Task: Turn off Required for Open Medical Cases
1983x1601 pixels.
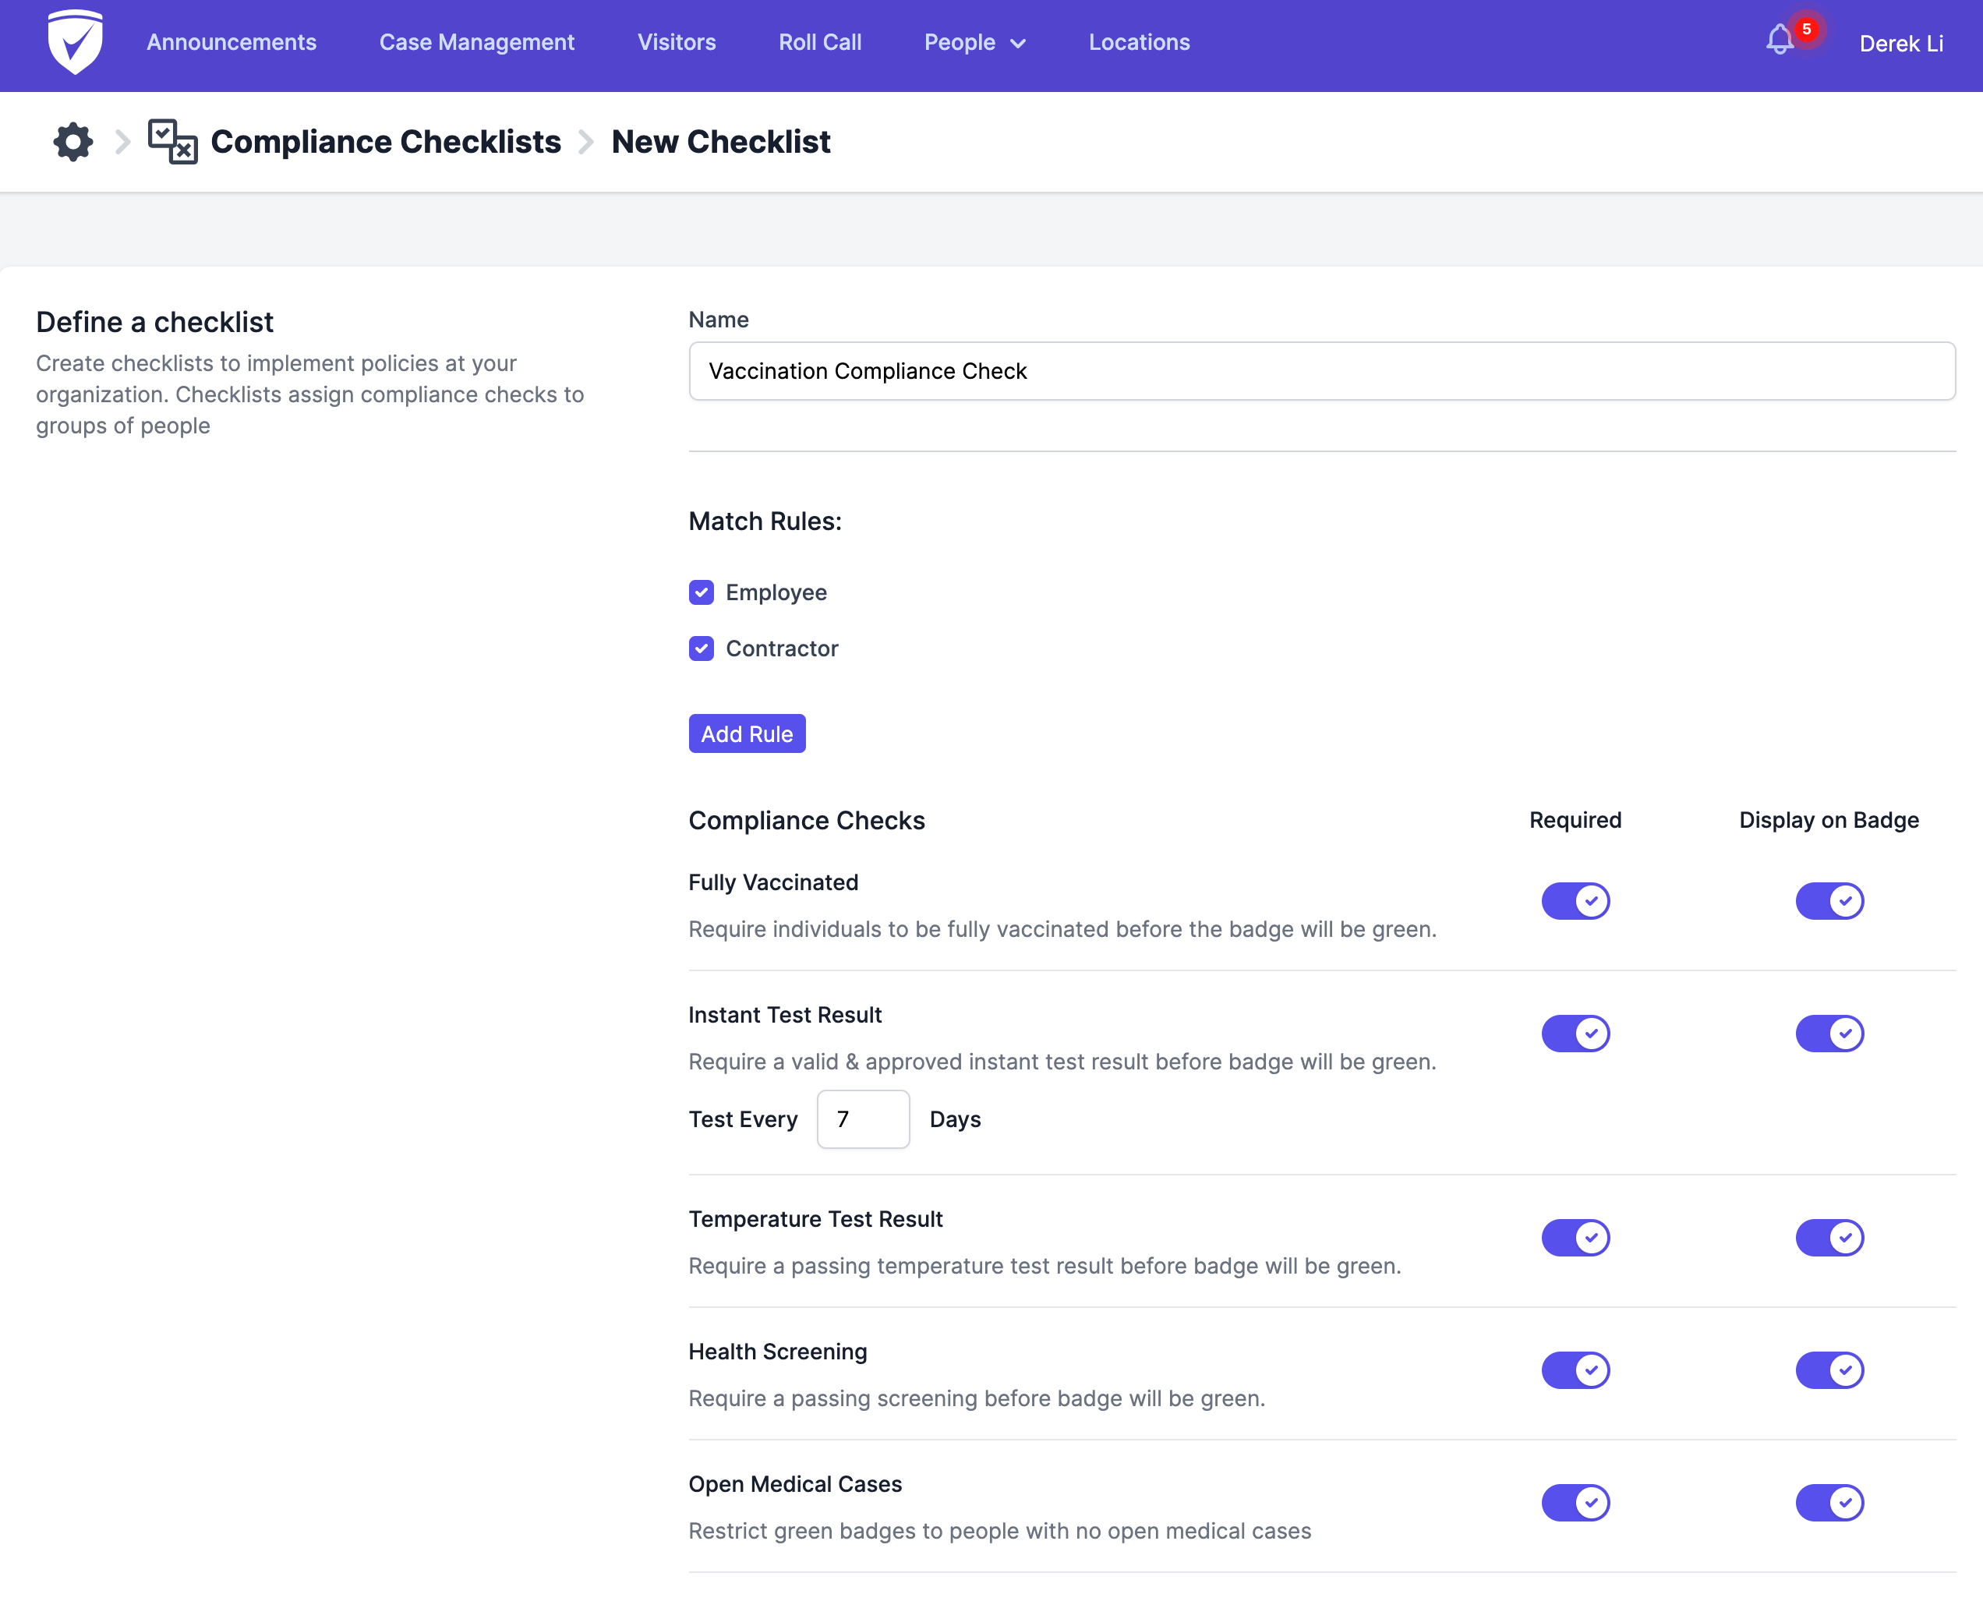Action: coord(1575,1502)
